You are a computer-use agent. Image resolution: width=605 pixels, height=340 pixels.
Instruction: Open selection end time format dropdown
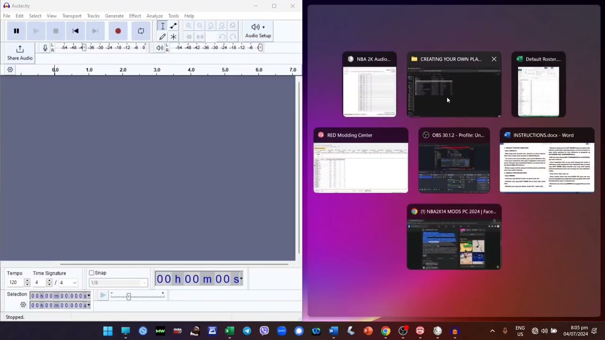coord(88,305)
